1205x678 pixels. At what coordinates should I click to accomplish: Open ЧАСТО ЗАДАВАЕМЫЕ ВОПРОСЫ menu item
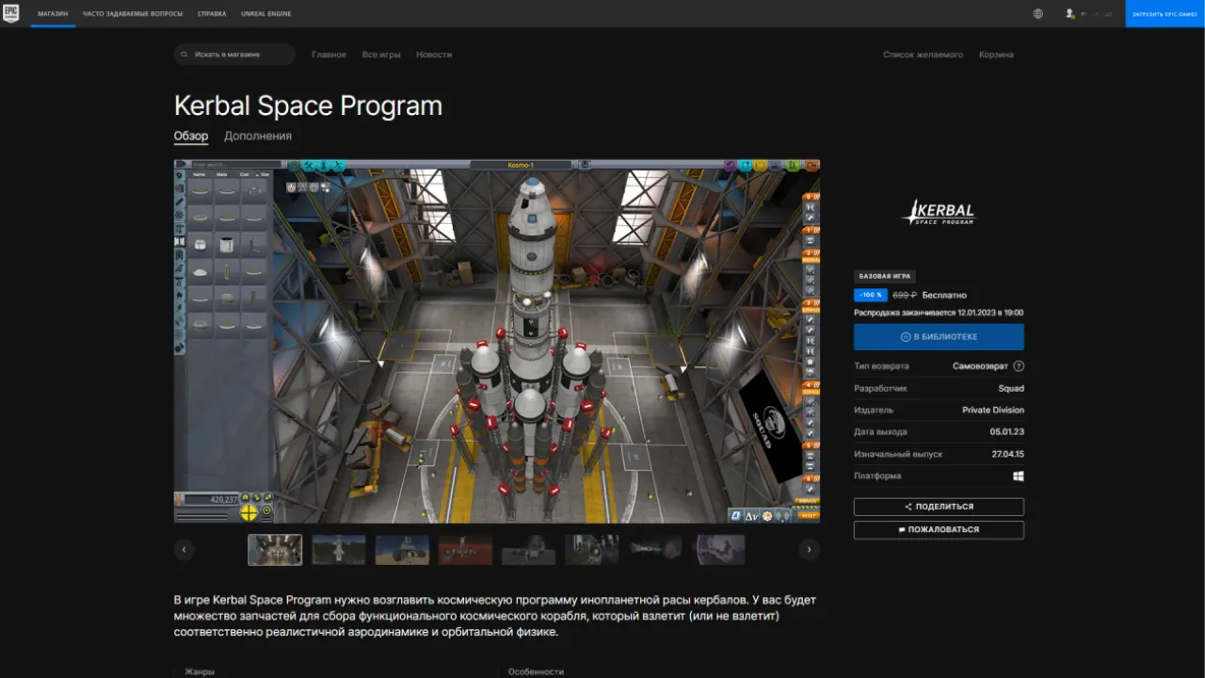point(133,14)
